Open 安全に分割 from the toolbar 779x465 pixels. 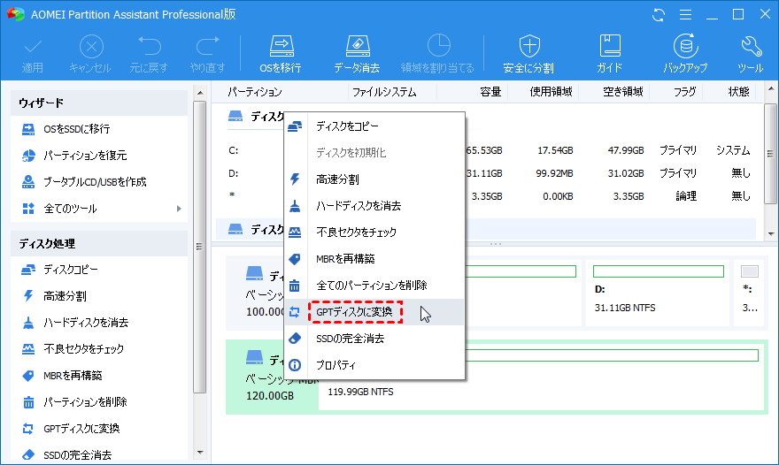pyautogui.click(x=528, y=53)
